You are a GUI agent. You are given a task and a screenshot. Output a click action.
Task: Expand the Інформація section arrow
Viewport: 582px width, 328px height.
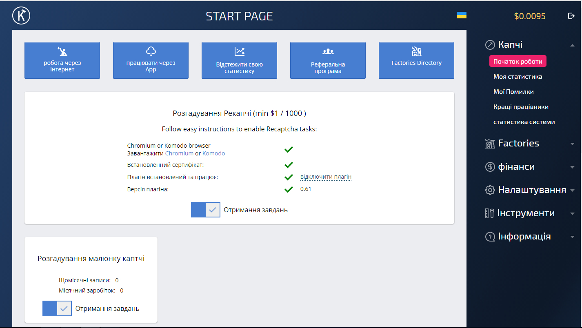572,237
